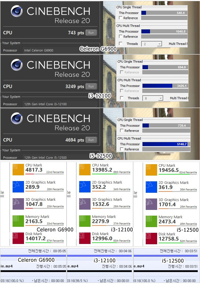Viewport: 200px width, 284px height.
Task: Click red Disk Mark icon beside 14017.2
Action: tap(18, 238)
